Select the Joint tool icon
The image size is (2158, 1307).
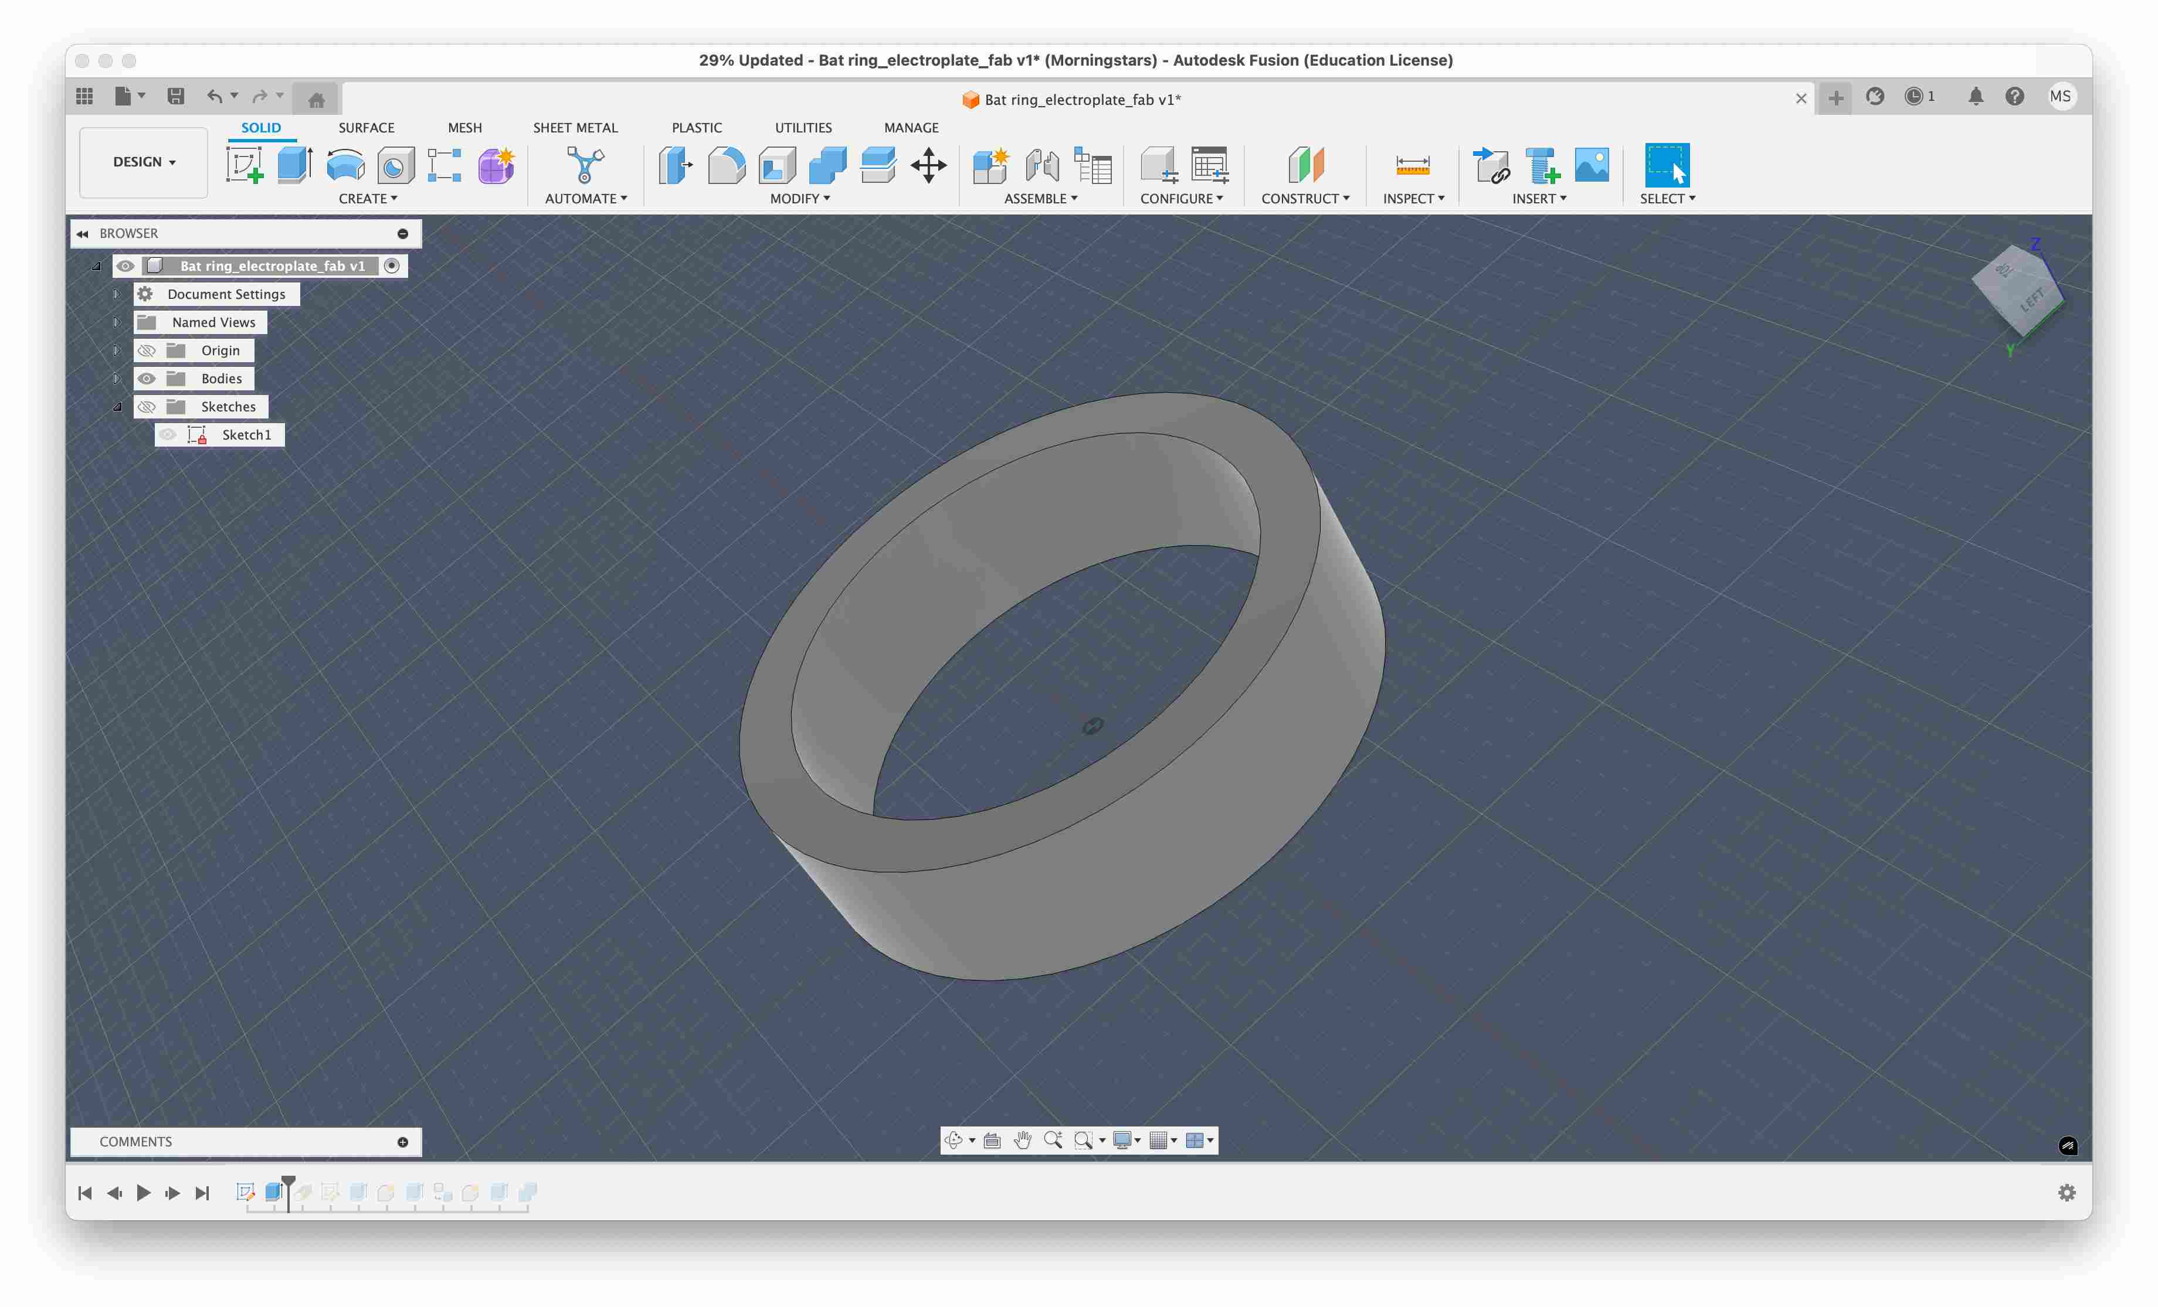[1041, 165]
